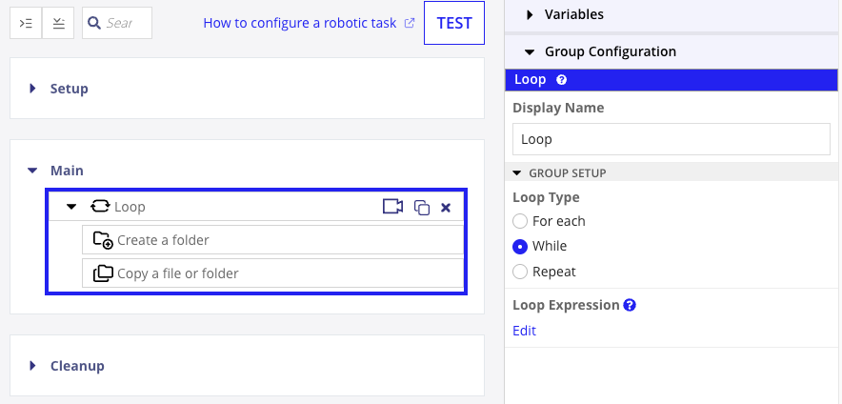Click the Loop Type label
Image resolution: width=842 pixels, height=404 pixels.
click(546, 197)
